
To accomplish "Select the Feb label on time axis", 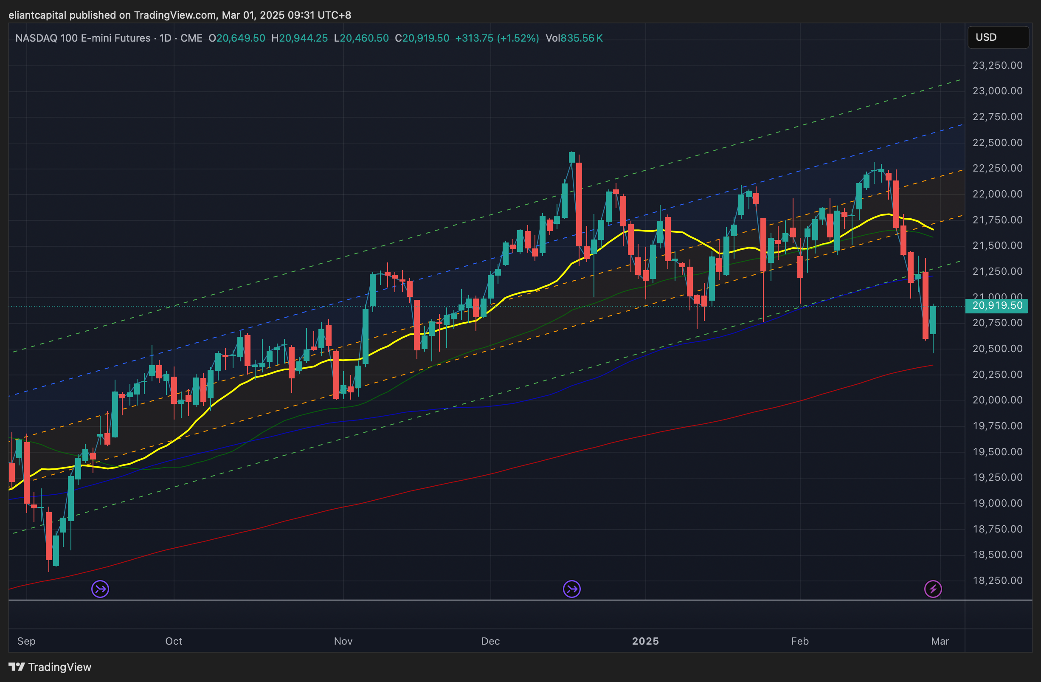I will click(799, 641).
